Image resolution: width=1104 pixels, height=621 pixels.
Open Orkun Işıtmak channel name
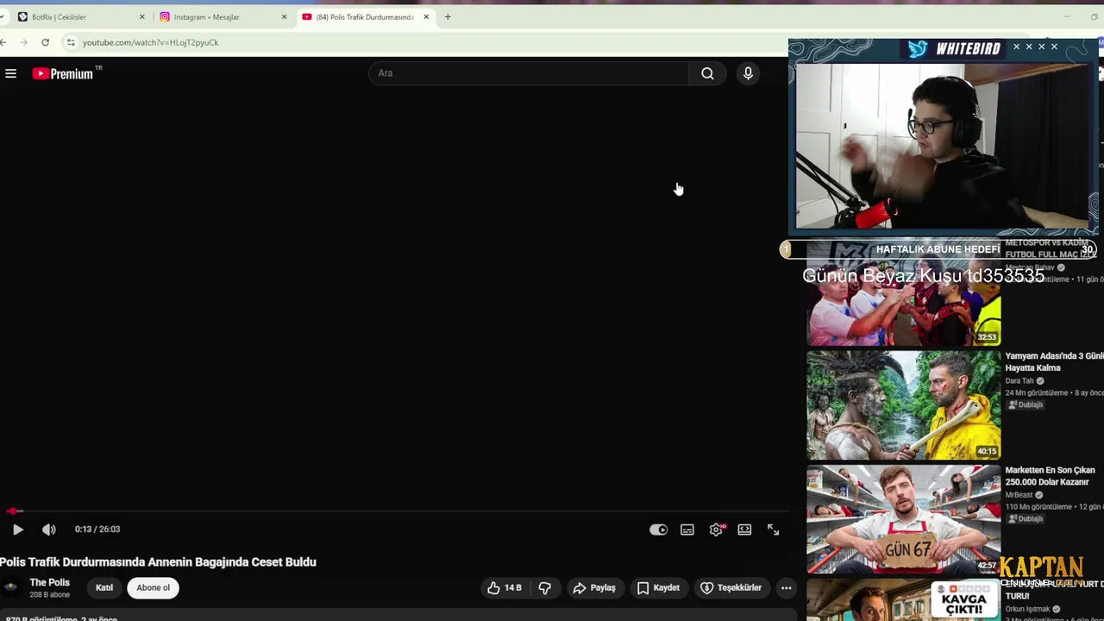[1027, 609]
